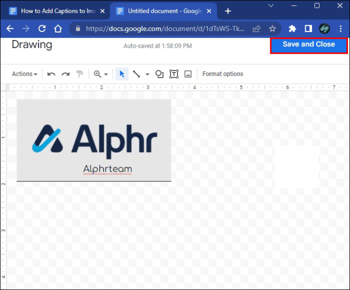Click the Undo arrow icon
Screen dimensions: 350x290
(x=51, y=74)
